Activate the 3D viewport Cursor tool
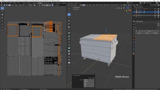The height and width of the screenshot is (90, 160). pyautogui.click(x=69, y=11)
